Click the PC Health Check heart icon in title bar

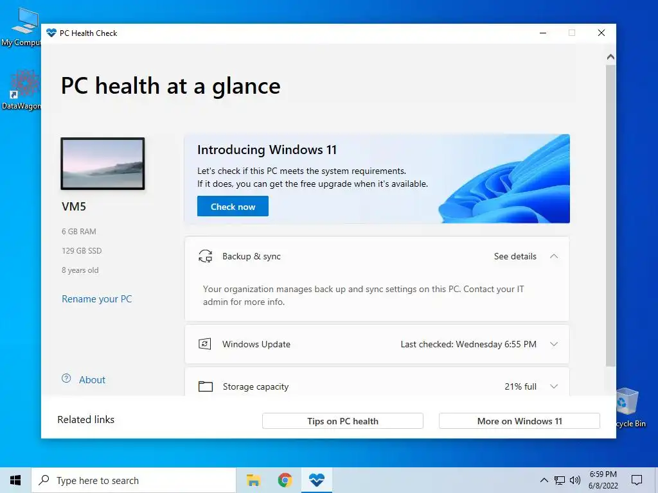51,33
